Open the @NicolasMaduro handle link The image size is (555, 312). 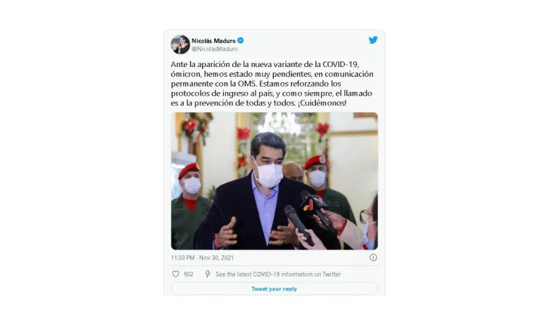coord(215,49)
